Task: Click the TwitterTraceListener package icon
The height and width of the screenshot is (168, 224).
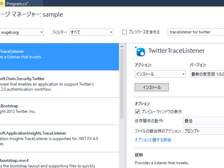Action: [x=140, y=52]
